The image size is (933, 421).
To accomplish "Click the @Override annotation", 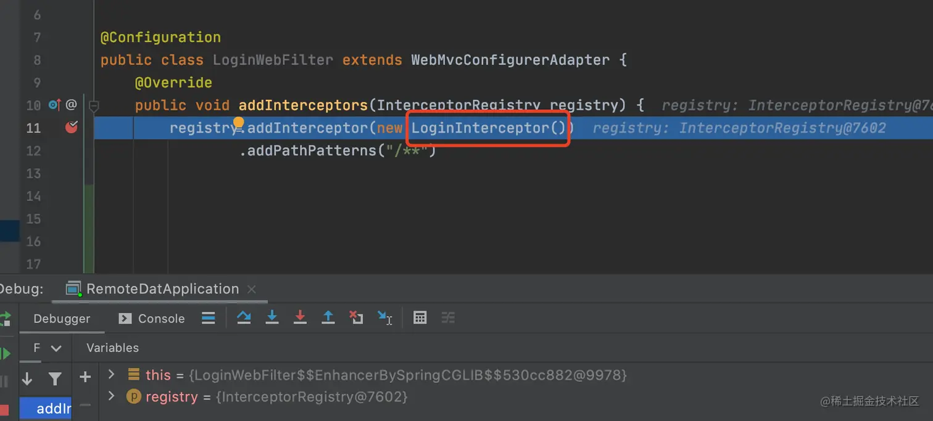I will coord(173,83).
